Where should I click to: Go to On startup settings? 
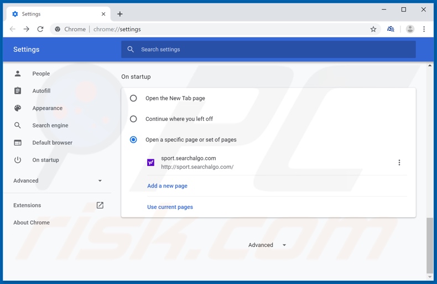(45, 160)
